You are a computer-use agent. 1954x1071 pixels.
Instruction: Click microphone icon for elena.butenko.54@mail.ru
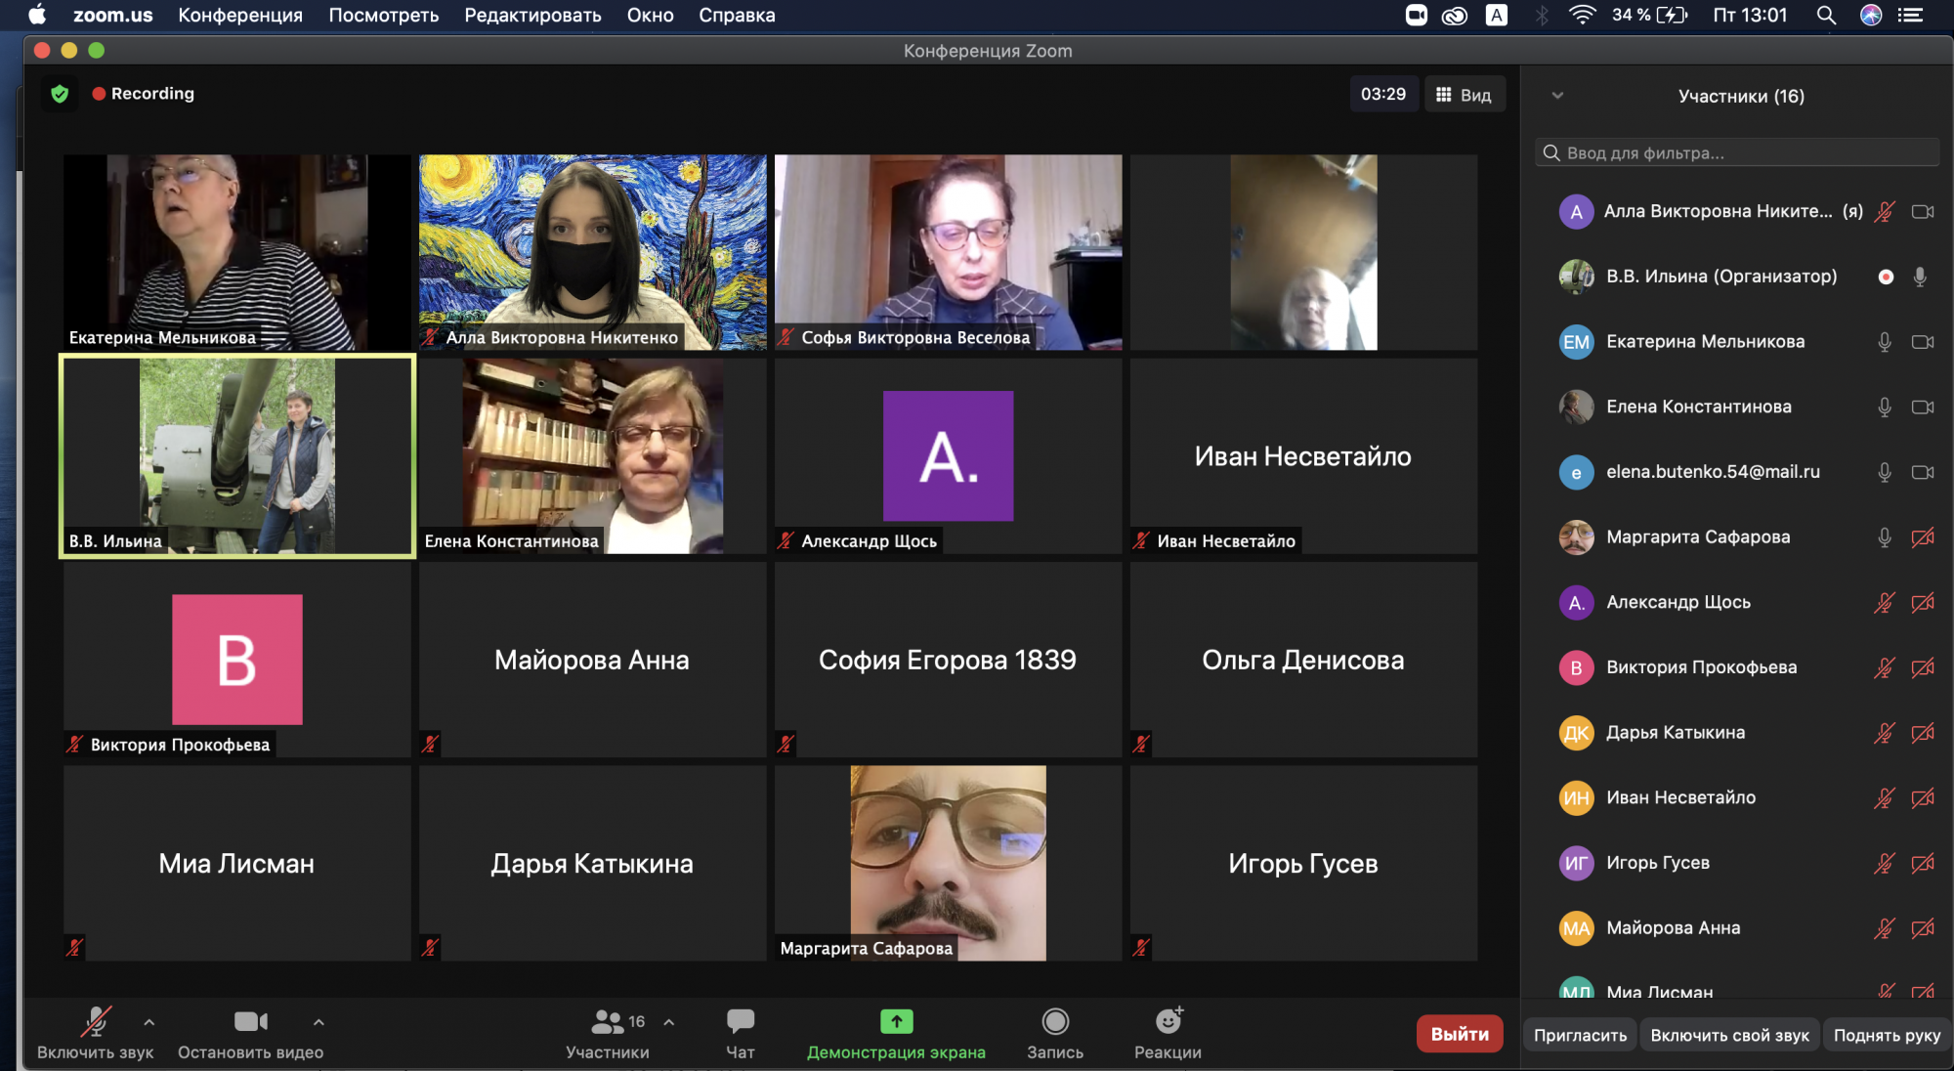pos(1885,472)
